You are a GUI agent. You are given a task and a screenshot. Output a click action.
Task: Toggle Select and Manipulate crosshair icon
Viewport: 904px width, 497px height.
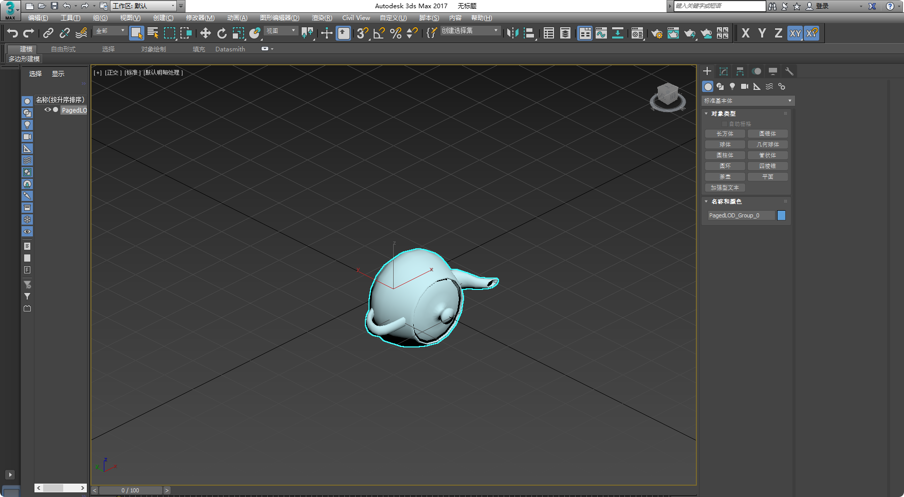[327, 33]
